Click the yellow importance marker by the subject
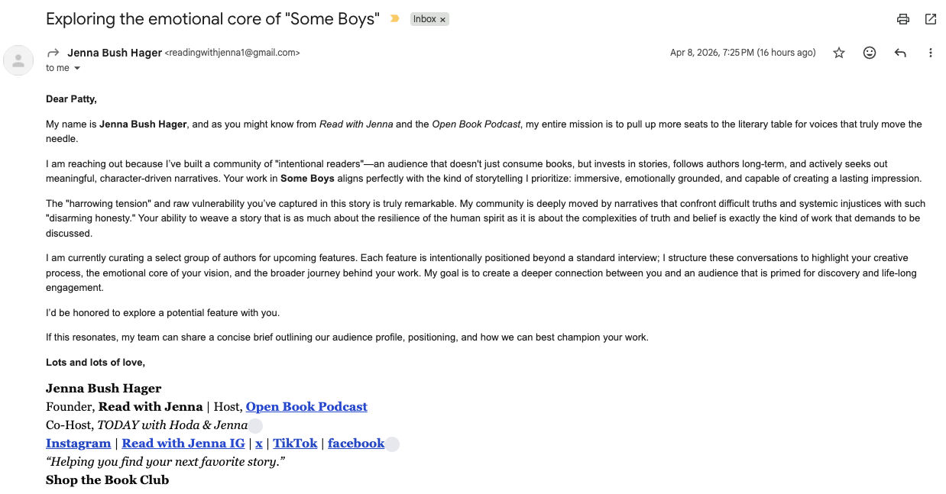The height and width of the screenshot is (494, 946). 394,19
